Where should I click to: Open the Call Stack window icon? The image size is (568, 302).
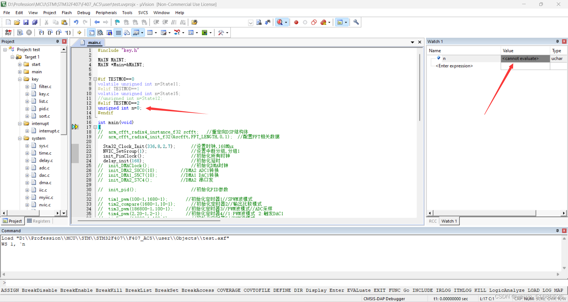[x=127, y=33]
